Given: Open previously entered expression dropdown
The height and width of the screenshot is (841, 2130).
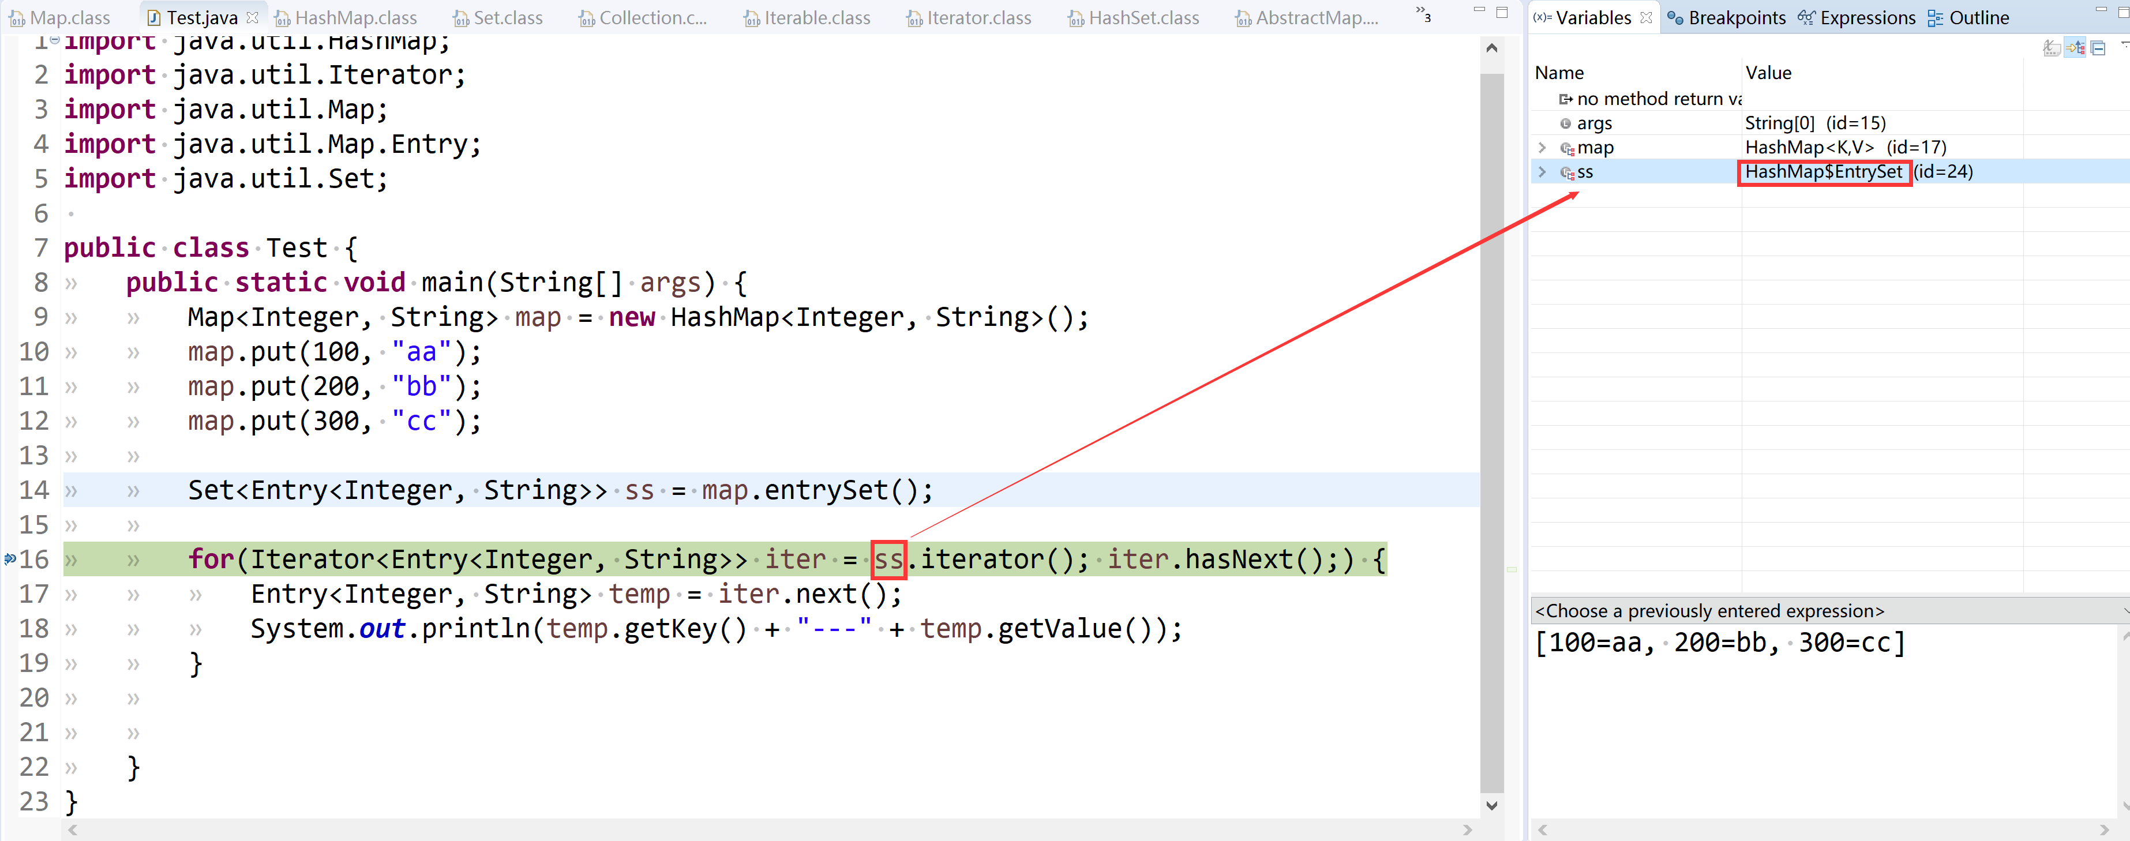Looking at the screenshot, I should (x=2124, y=611).
